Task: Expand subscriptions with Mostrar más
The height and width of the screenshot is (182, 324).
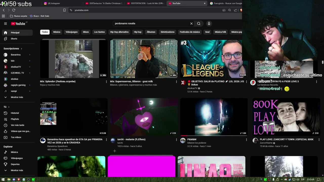Action: click(x=17, y=97)
